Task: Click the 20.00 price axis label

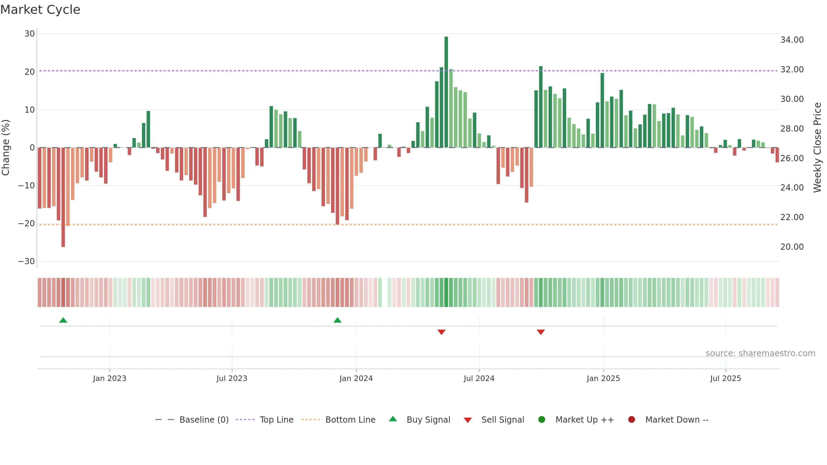Action: tap(792, 247)
